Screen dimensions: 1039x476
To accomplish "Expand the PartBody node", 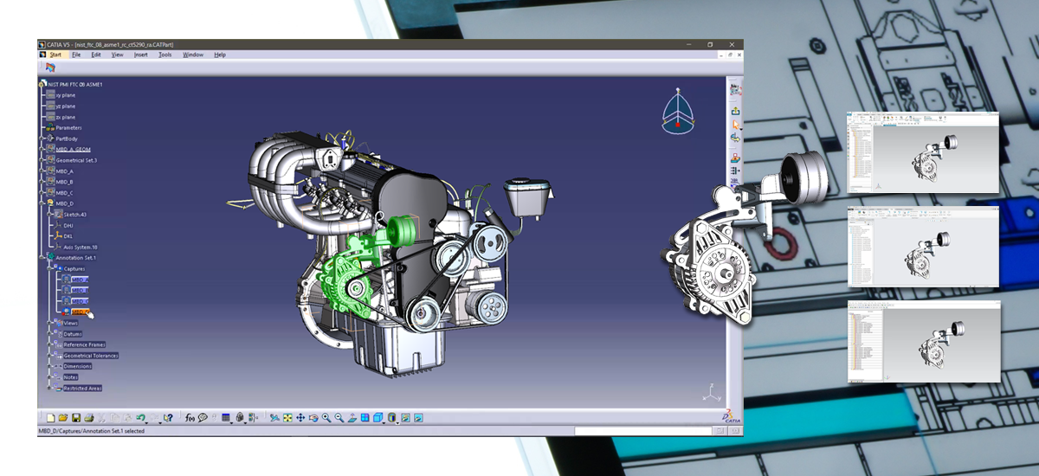I will pyautogui.click(x=43, y=138).
